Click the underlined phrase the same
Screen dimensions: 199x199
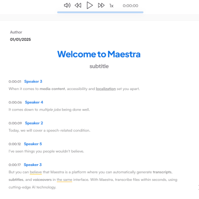pyautogui.click(x=65, y=180)
